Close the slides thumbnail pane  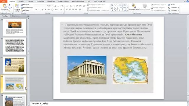tap(28, 16)
